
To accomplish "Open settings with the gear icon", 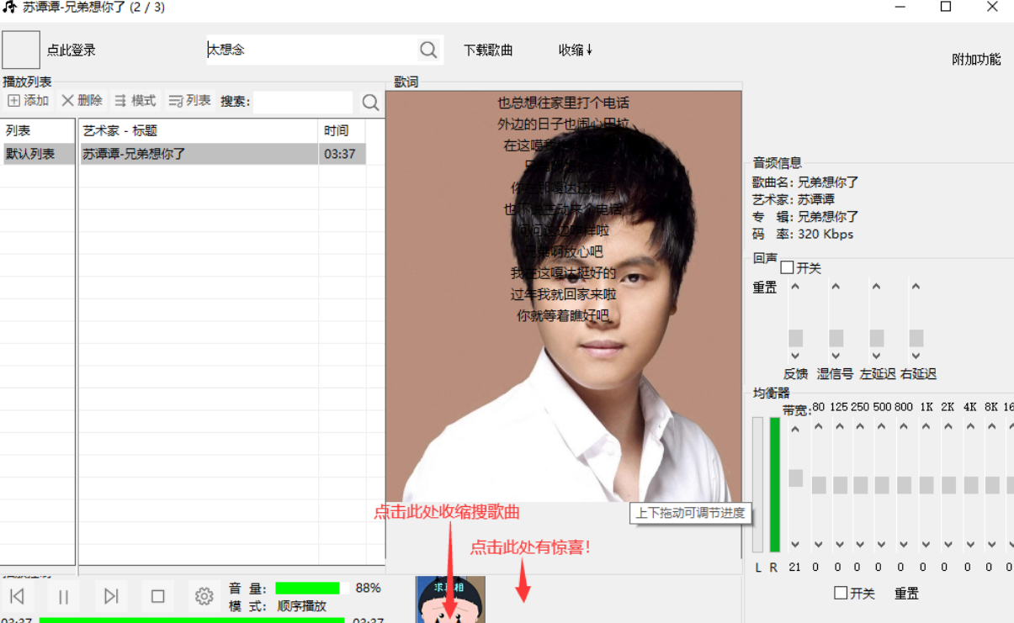I will coord(204,596).
